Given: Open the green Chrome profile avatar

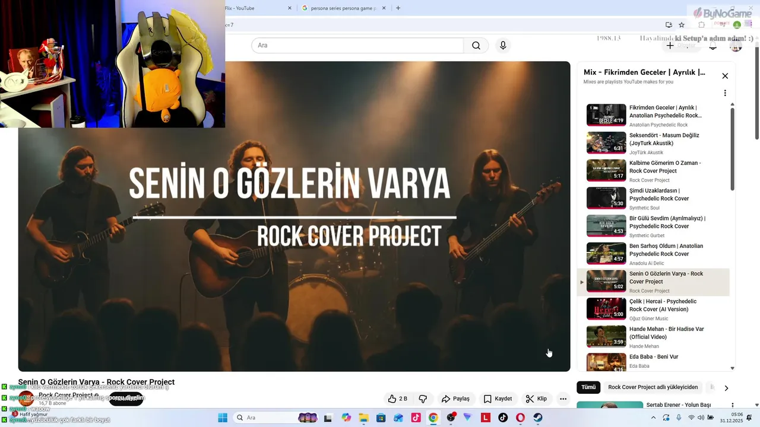Looking at the screenshot, I should tap(737, 25).
